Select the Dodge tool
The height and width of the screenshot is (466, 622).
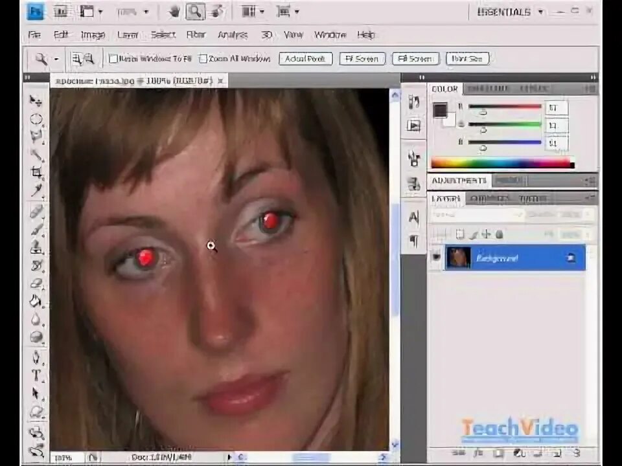[x=36, y=337]
